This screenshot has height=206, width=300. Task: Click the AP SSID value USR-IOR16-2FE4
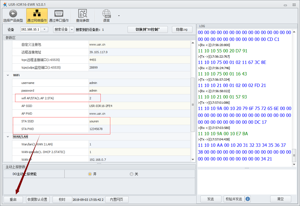140,106
